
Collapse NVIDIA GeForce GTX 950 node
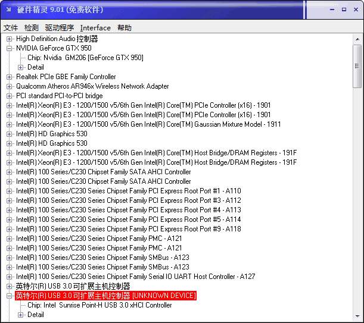(9, 48)
